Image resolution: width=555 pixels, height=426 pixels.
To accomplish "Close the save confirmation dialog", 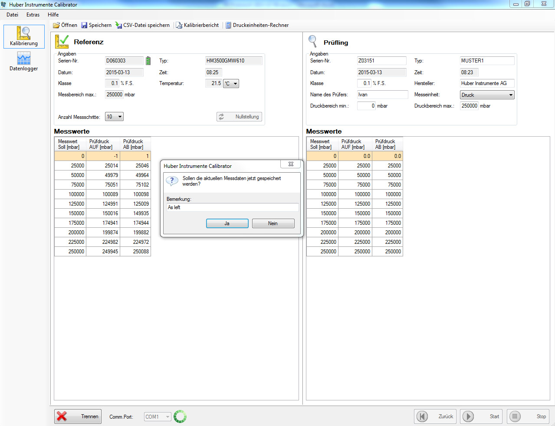I will click(291, 164).
